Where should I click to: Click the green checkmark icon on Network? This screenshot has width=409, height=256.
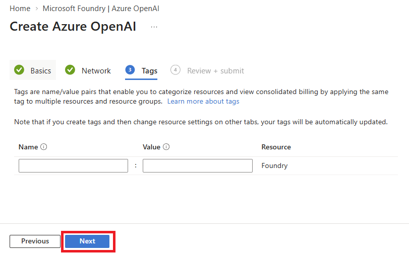coord(70,70)
